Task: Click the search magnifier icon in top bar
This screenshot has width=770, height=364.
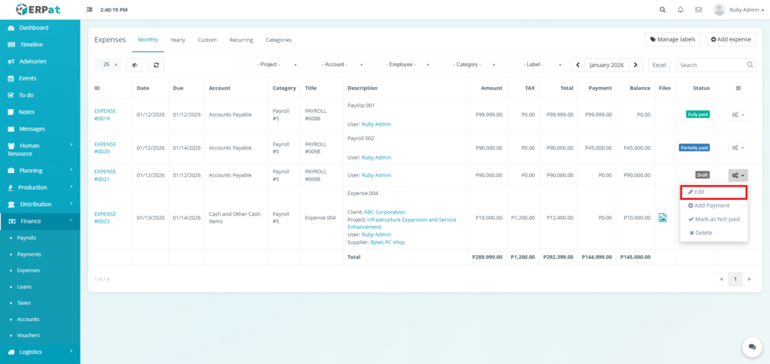Action: pyautogui.click(x=662, y=10)
